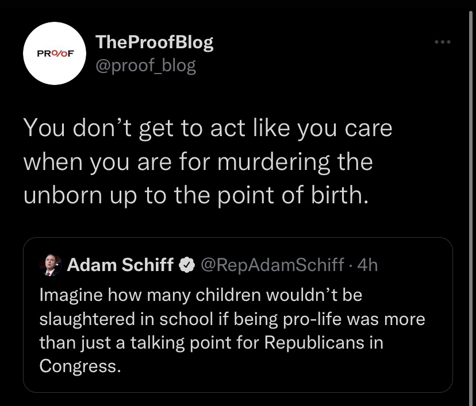Click the PROOF logo profile avatar

(55, 53)
